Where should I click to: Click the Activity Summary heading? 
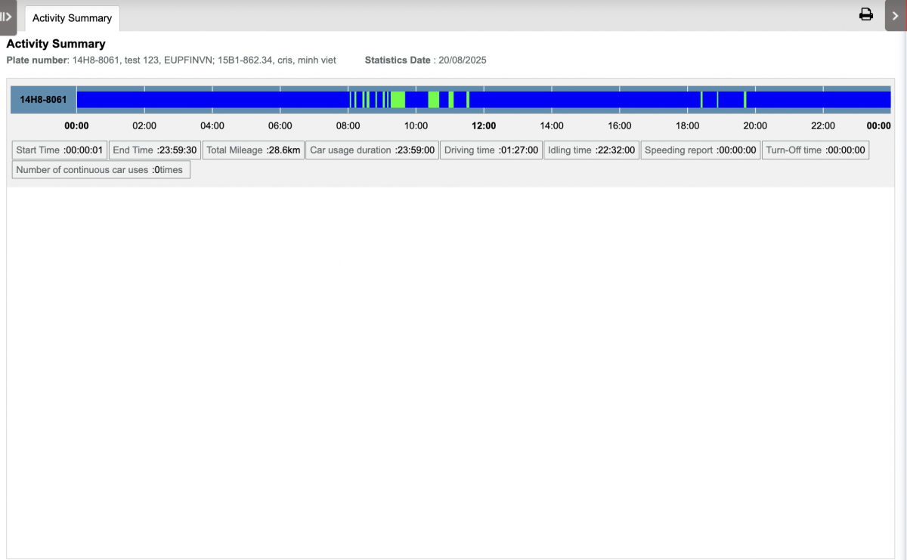[x=56, y=44]
